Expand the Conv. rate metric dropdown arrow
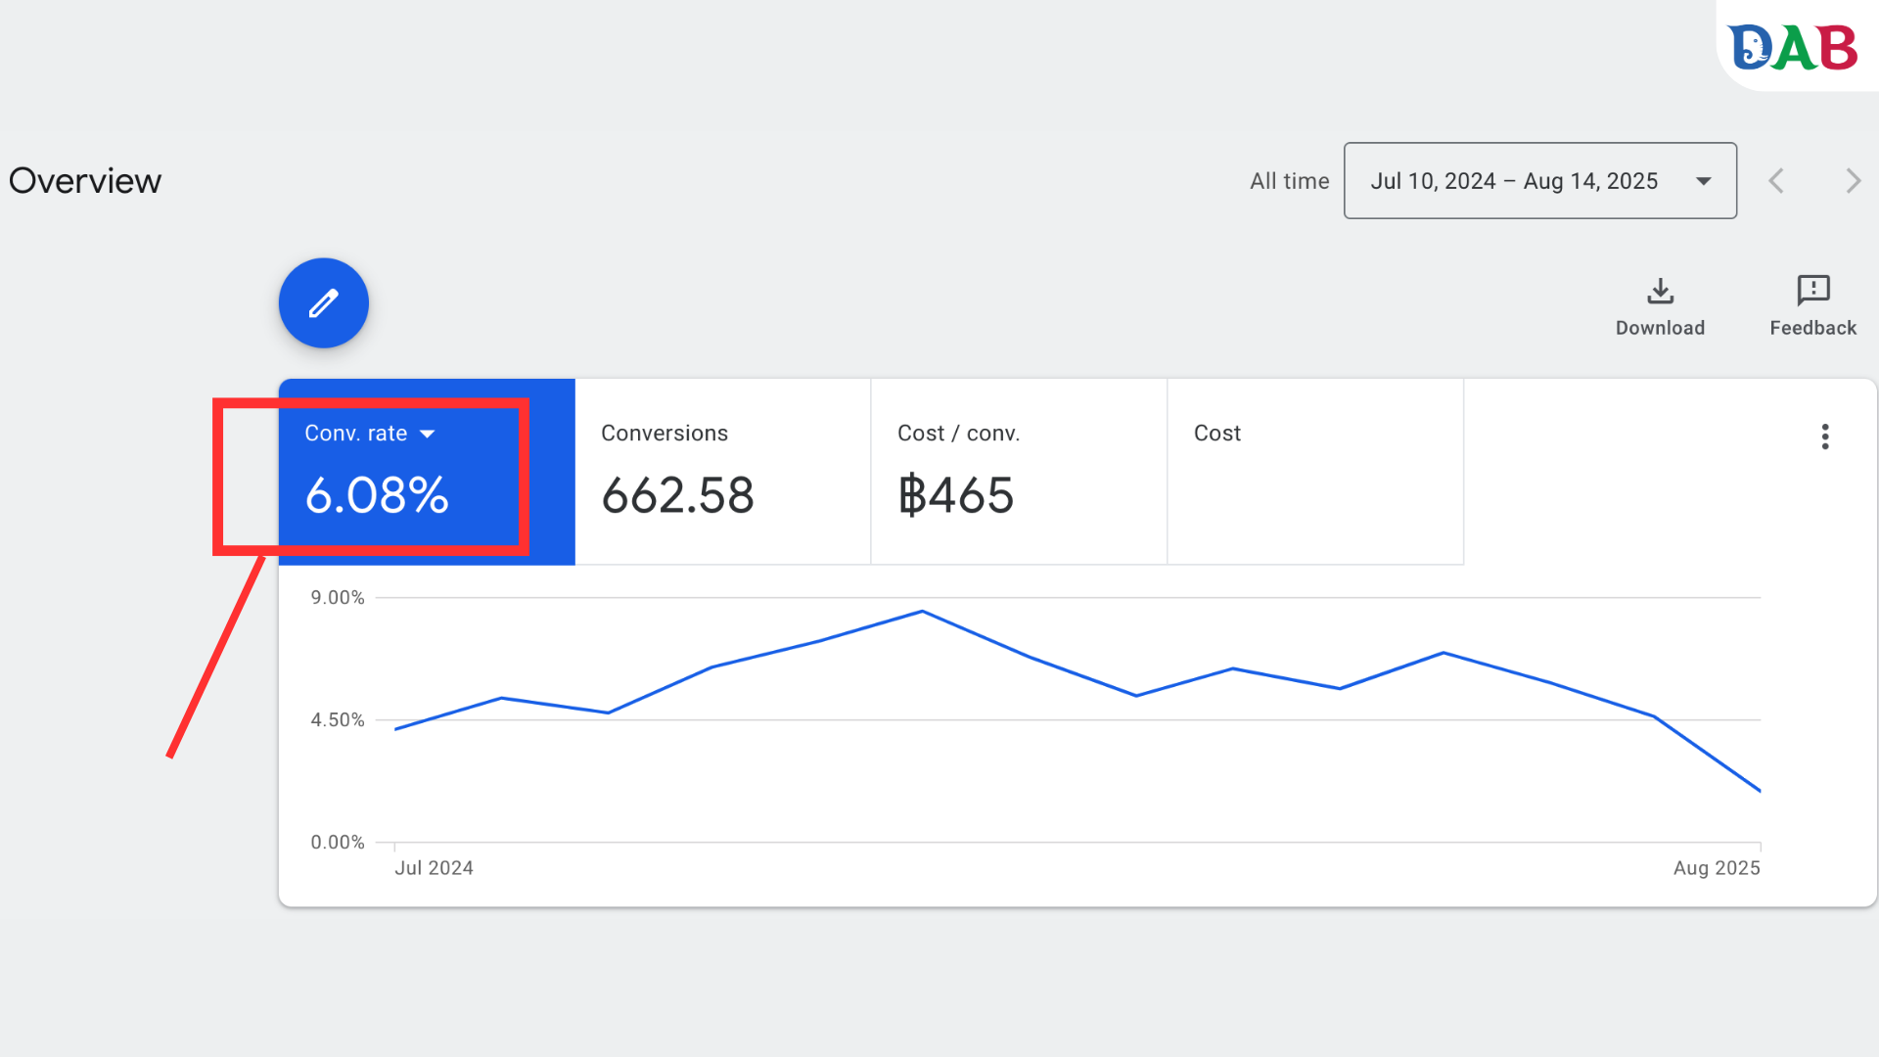This screenshot has height=1057, width=1879. click(x=428, y=434)
